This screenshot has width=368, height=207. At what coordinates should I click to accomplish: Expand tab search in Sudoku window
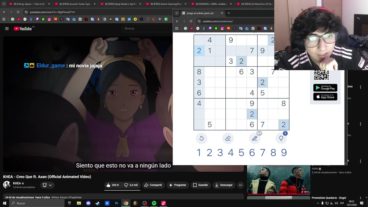177,13
